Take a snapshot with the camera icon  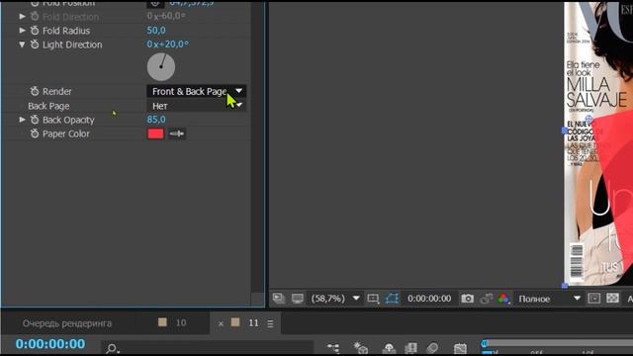[468, 299]
